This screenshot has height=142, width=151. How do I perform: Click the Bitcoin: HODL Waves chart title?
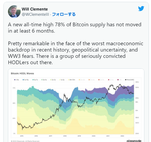coord(22,73)
